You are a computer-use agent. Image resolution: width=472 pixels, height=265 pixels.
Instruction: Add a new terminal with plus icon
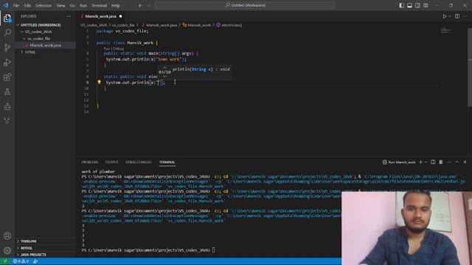coord(420,162)
